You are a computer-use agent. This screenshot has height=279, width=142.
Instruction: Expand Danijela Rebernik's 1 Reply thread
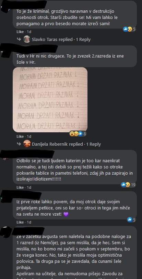[x=93, y=144]
